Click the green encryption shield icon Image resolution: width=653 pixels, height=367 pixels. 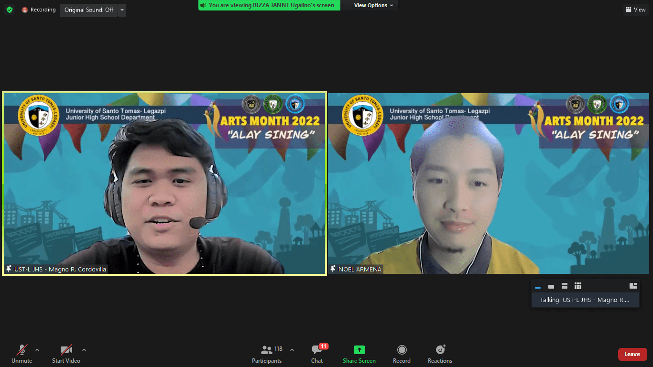coord(10,10)
